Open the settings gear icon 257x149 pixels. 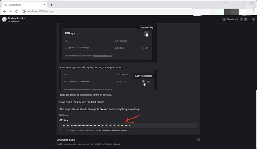point(253,19)
